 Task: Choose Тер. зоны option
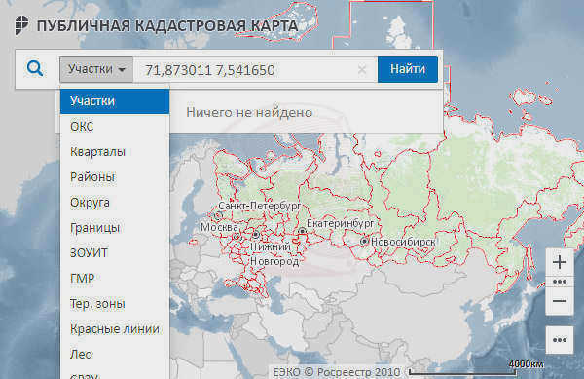tap(115, 304)
